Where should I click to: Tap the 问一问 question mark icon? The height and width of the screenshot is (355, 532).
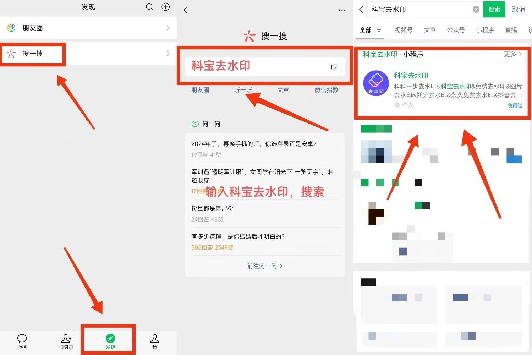coord(195,124)
